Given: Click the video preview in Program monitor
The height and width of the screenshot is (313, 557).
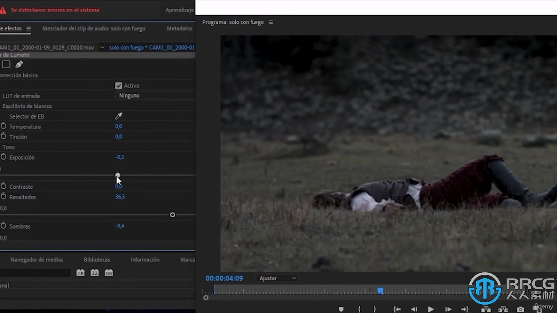Looking at the screenshot, I should 389,153.
